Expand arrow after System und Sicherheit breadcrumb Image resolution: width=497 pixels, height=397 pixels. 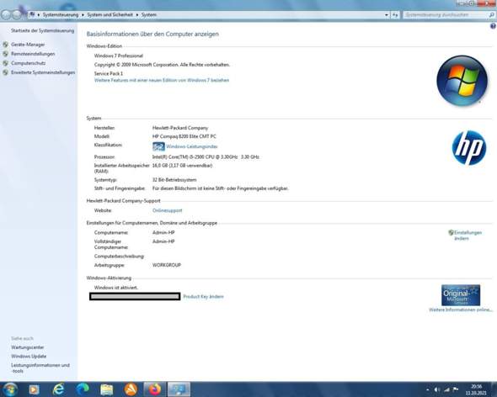[137, 15]
